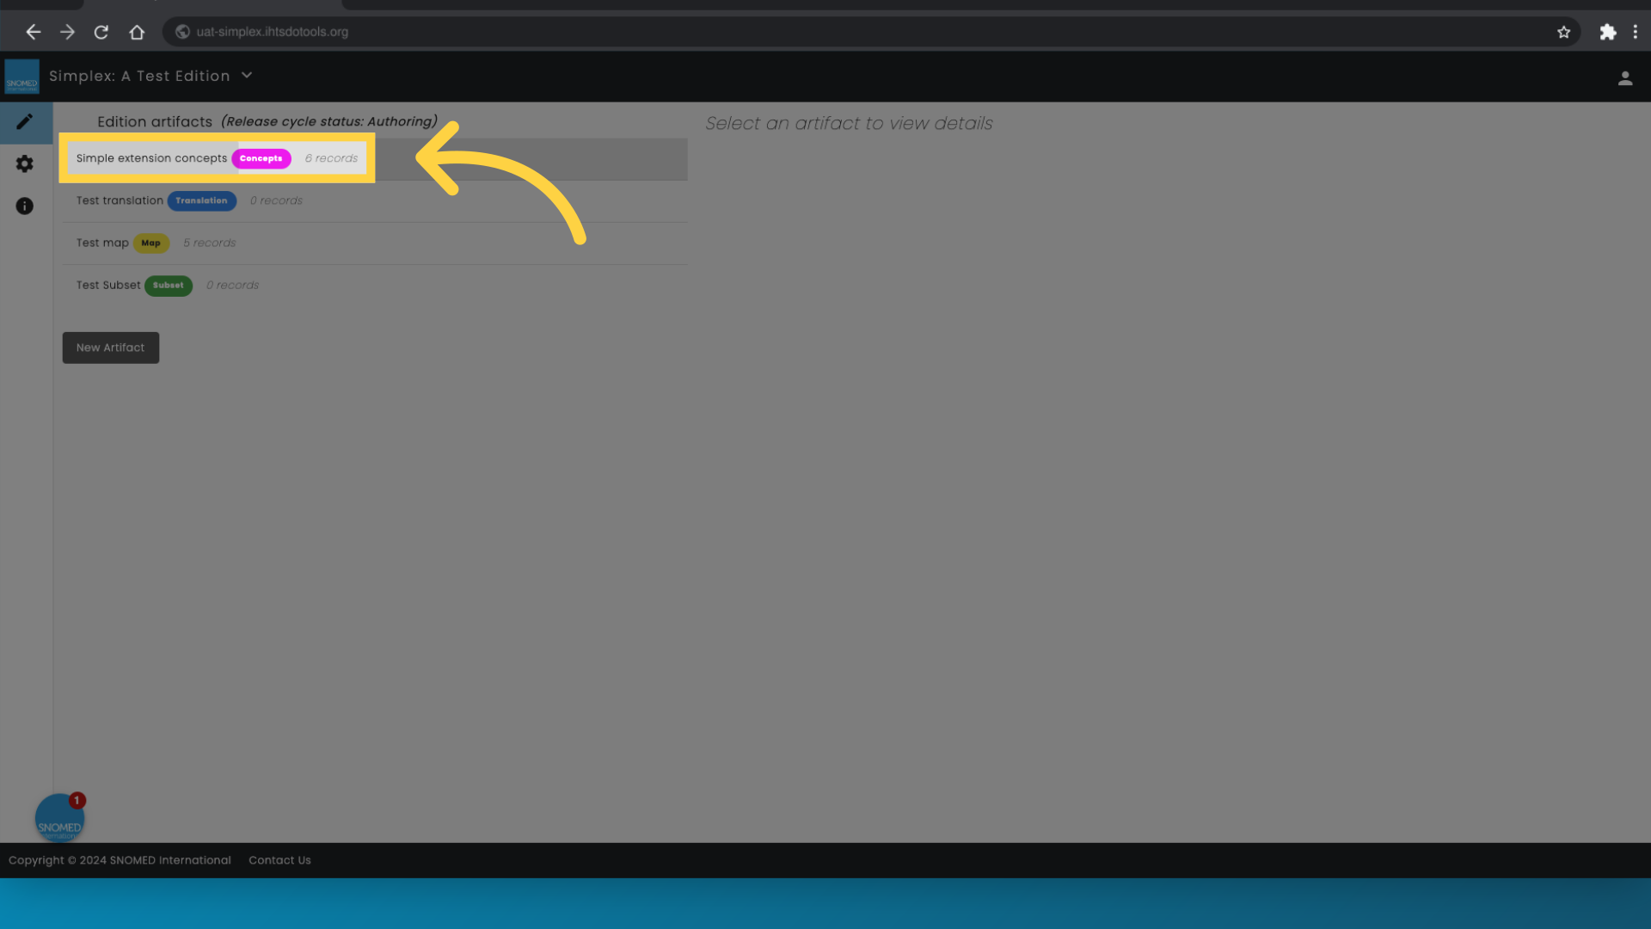Click the pencil/edit tool icon
1651x929 pixels.
coord(25,121)
